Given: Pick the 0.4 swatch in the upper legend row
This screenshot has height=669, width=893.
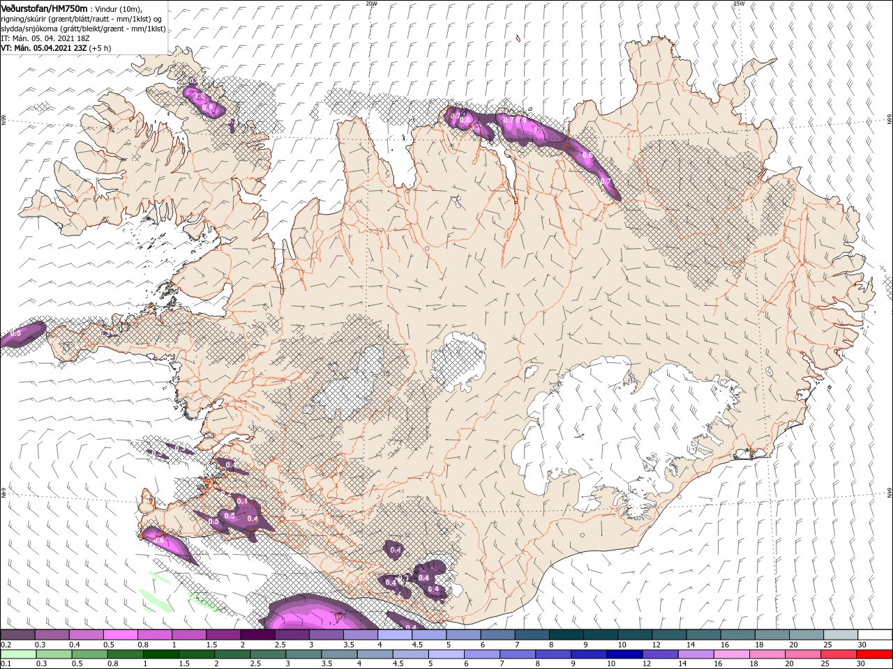Looking at the screenshot, I should [x=86, y=635].
